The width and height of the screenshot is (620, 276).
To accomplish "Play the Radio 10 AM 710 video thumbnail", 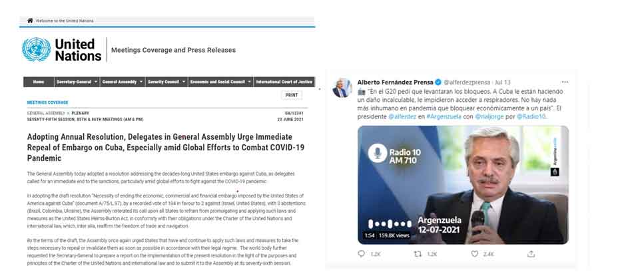I will tap(463, 185).
